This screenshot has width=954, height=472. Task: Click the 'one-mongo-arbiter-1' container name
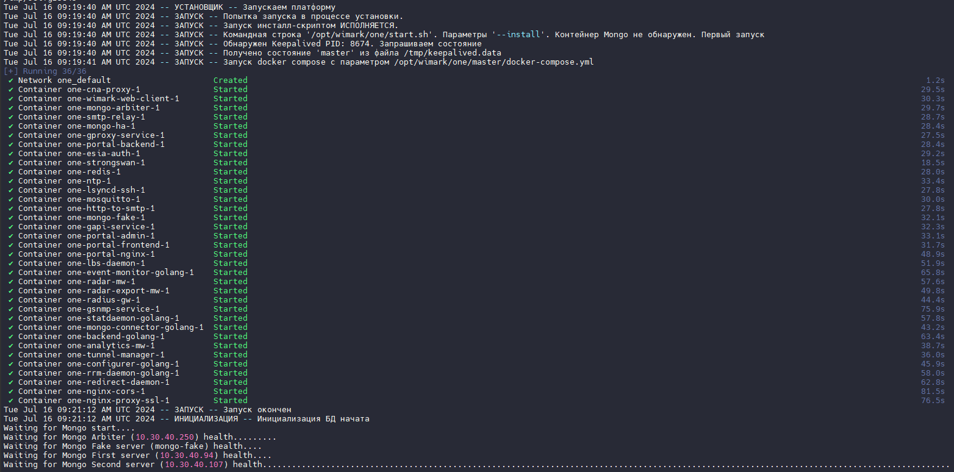point(113,108)
